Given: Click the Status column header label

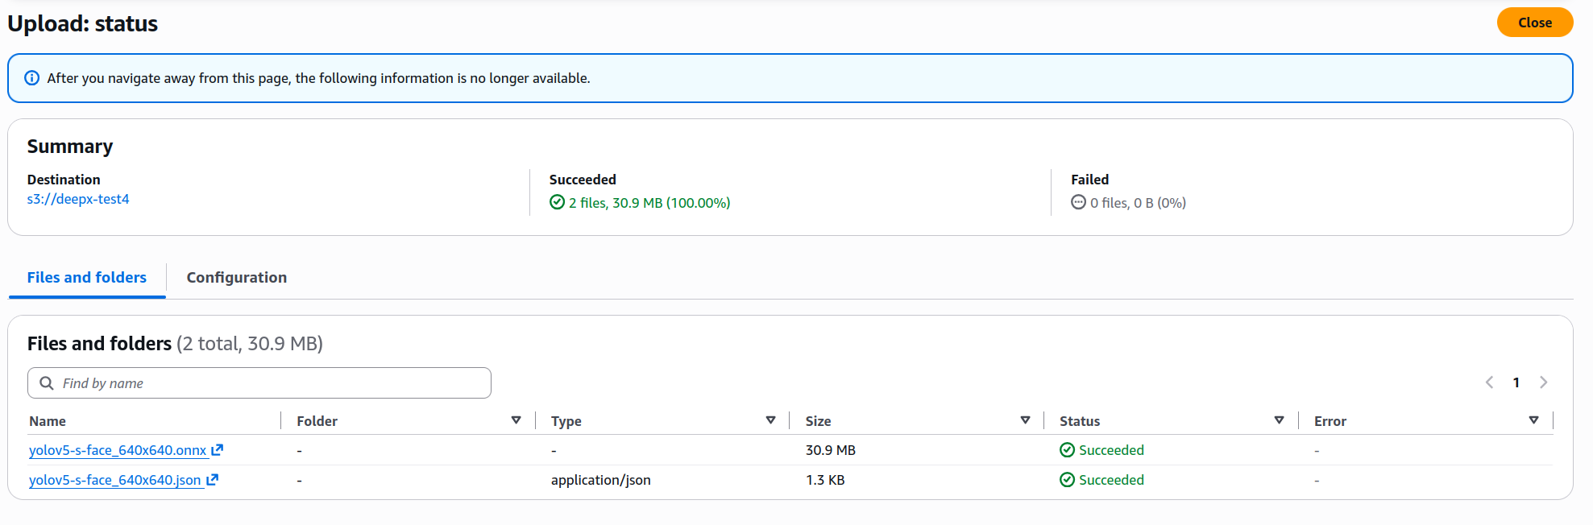Looking at the screenshot, I should (x=1080, y=421).
